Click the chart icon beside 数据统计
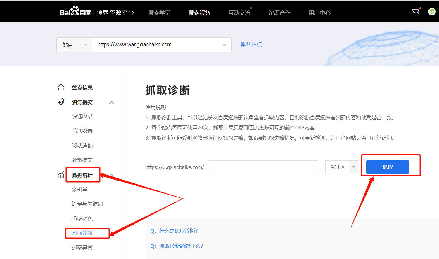Image resolution: width=439 pixels, height=259 pixels. [x=61, y=175]
